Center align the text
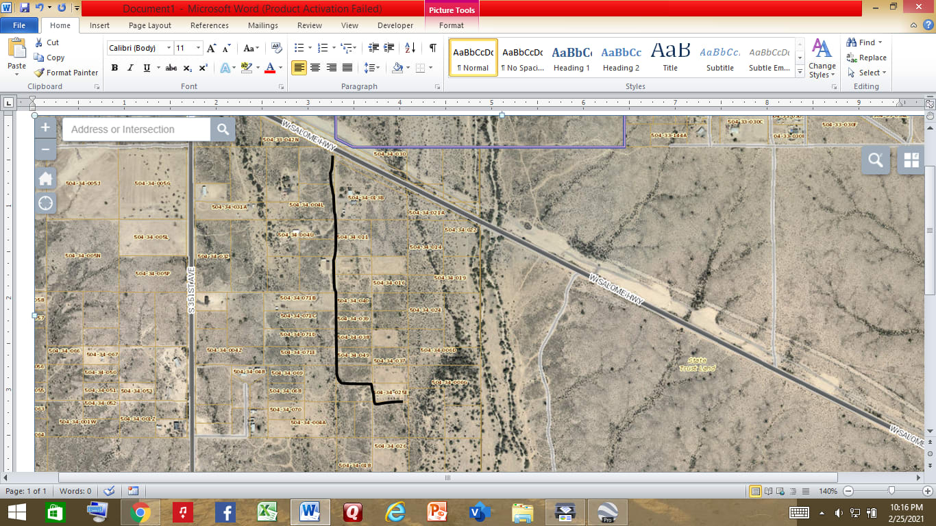Image resolution: width=936 pixels, height=526 pixels. click(315, 68)
